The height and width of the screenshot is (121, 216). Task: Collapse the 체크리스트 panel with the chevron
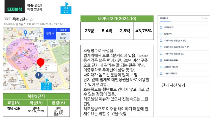[202, 18]
